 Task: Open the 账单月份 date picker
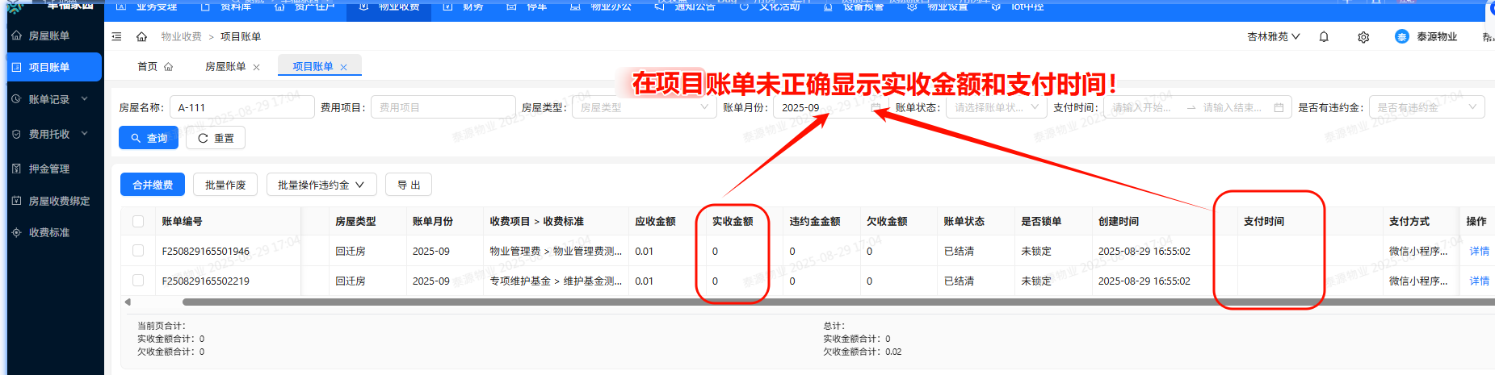point(830,107)
